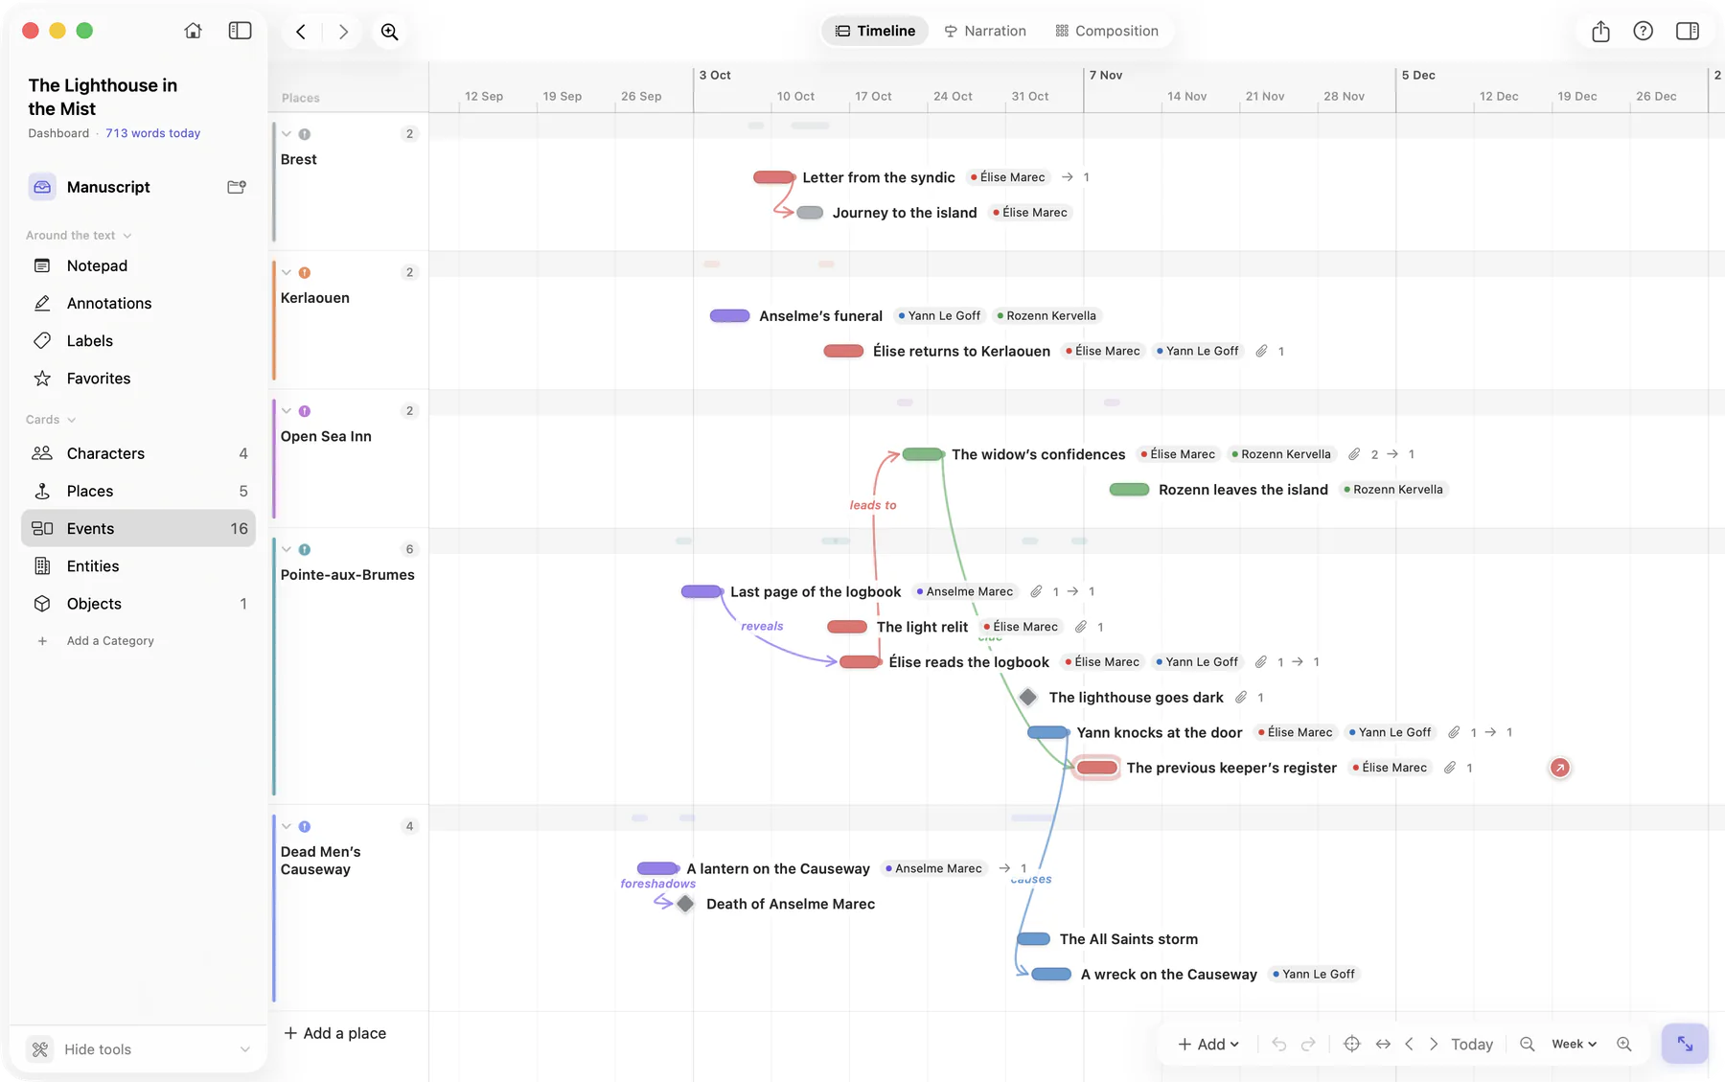This screenshot has width=1725, height=1082.
Task: Click the new folder icon beside Manuscript
Action: [237, 187]
